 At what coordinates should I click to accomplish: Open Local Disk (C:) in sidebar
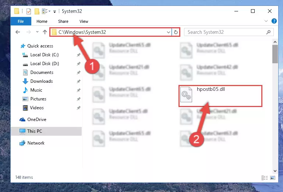click(x=45, y=55)
